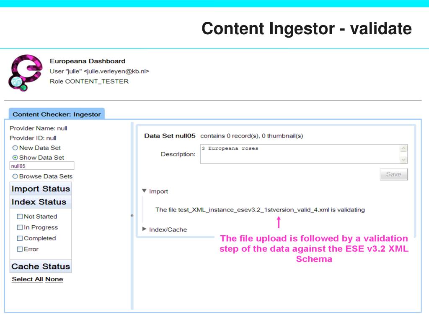This screenshot has height=321, width=429.
Task: Click the Europeana logo icon
Action: pyautogui.click(x=26, y=73)
